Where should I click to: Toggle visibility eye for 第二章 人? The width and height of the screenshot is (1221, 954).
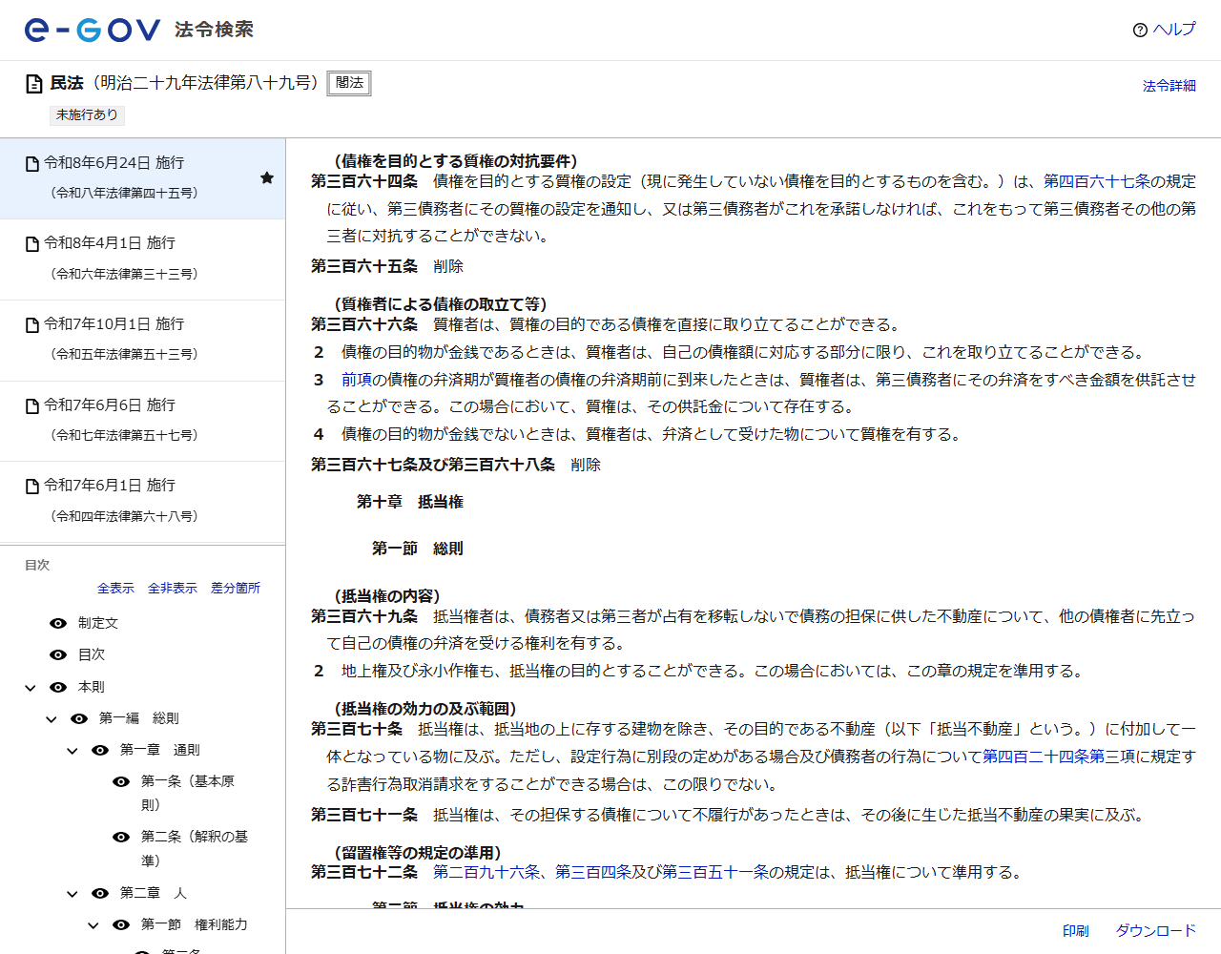pos(100,893)
